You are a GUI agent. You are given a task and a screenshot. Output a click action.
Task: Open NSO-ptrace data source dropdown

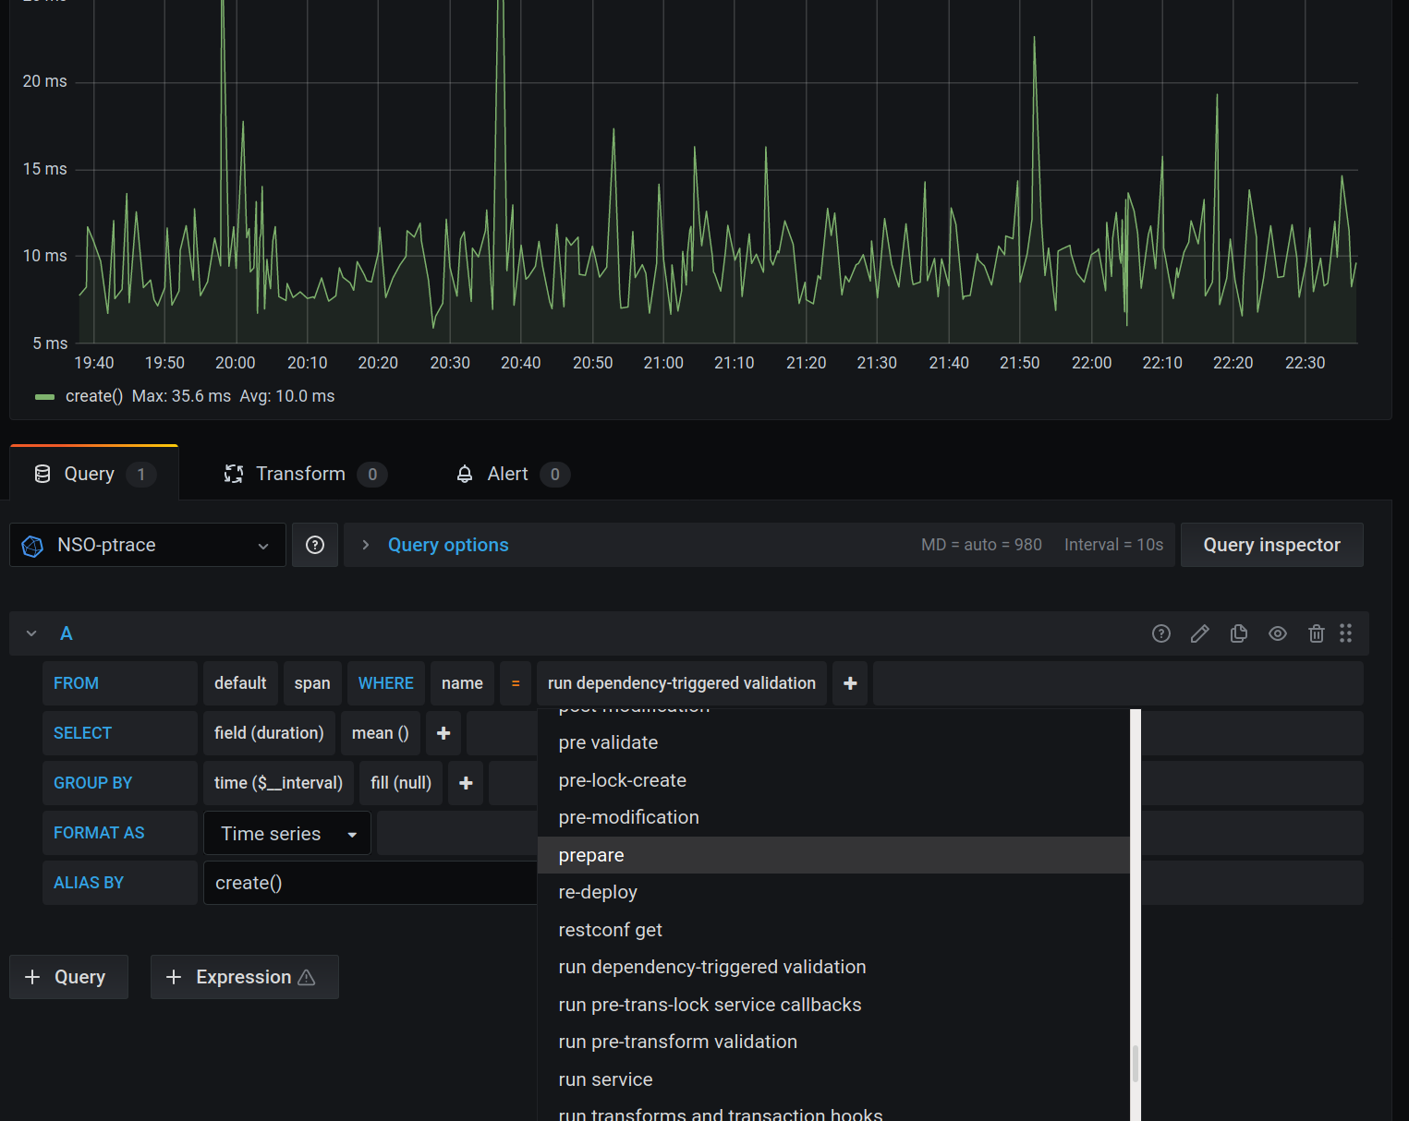click(148, 545)
